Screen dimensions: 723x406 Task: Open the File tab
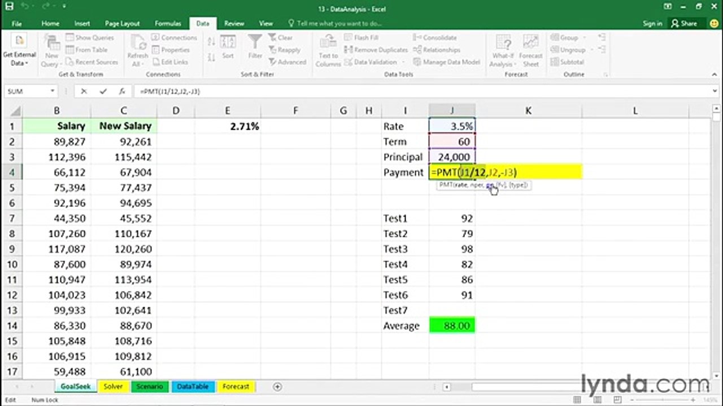[17, 24]
